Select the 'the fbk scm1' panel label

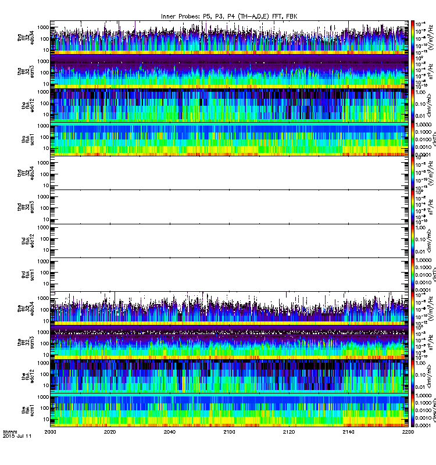28,410
